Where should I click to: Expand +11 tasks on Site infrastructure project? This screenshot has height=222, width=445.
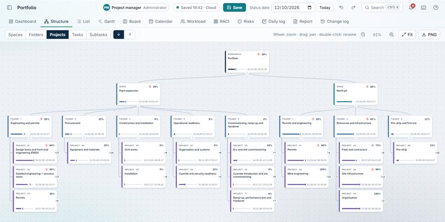coord(383,177)
